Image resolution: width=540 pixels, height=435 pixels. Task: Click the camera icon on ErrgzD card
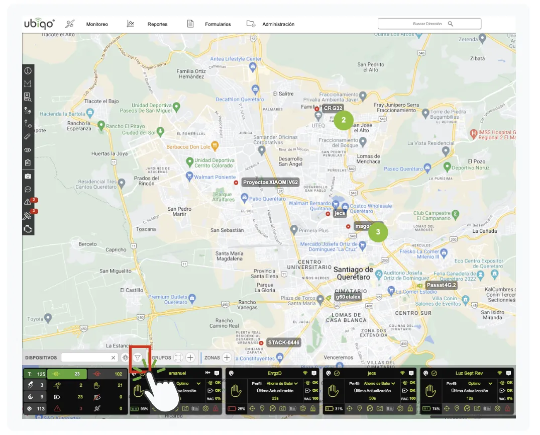282,408
